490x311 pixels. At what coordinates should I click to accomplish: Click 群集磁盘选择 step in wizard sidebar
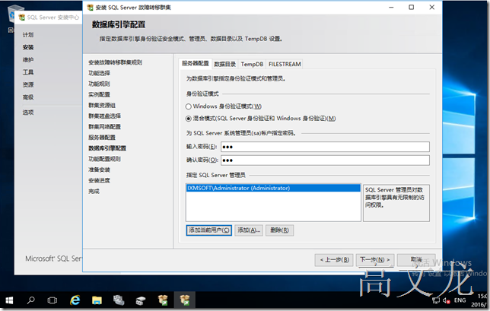104,116
